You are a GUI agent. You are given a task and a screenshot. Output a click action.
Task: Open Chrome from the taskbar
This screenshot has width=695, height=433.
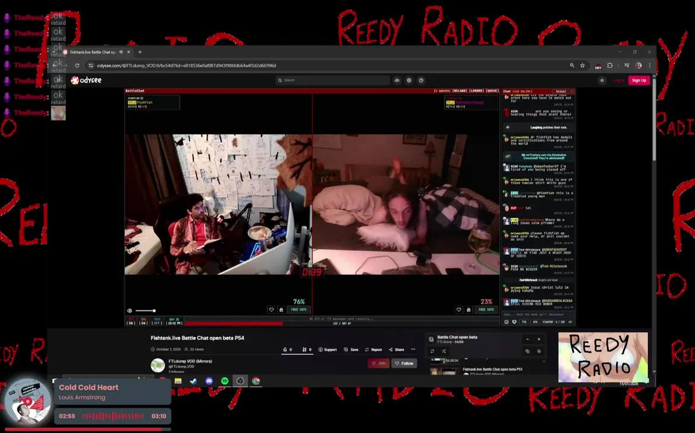(256, 381)
